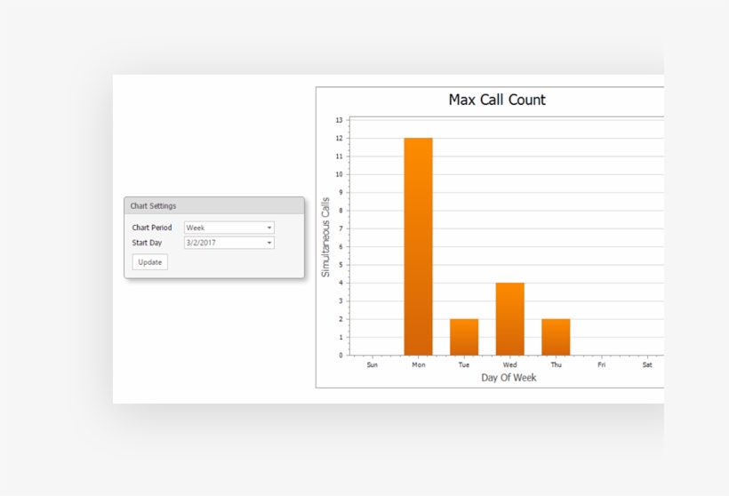Viewport: 729px width, 496px height.
Task: Select the Day Of Week axis title
Action: coord(509,378)
